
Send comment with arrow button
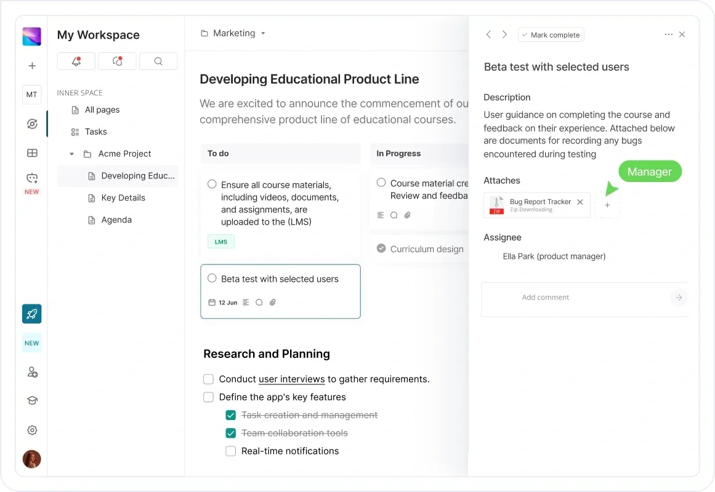point(679,298)
